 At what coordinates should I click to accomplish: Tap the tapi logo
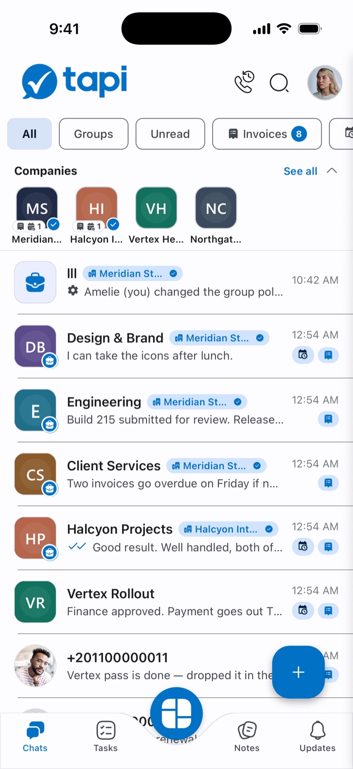click(x=74, y=81)
